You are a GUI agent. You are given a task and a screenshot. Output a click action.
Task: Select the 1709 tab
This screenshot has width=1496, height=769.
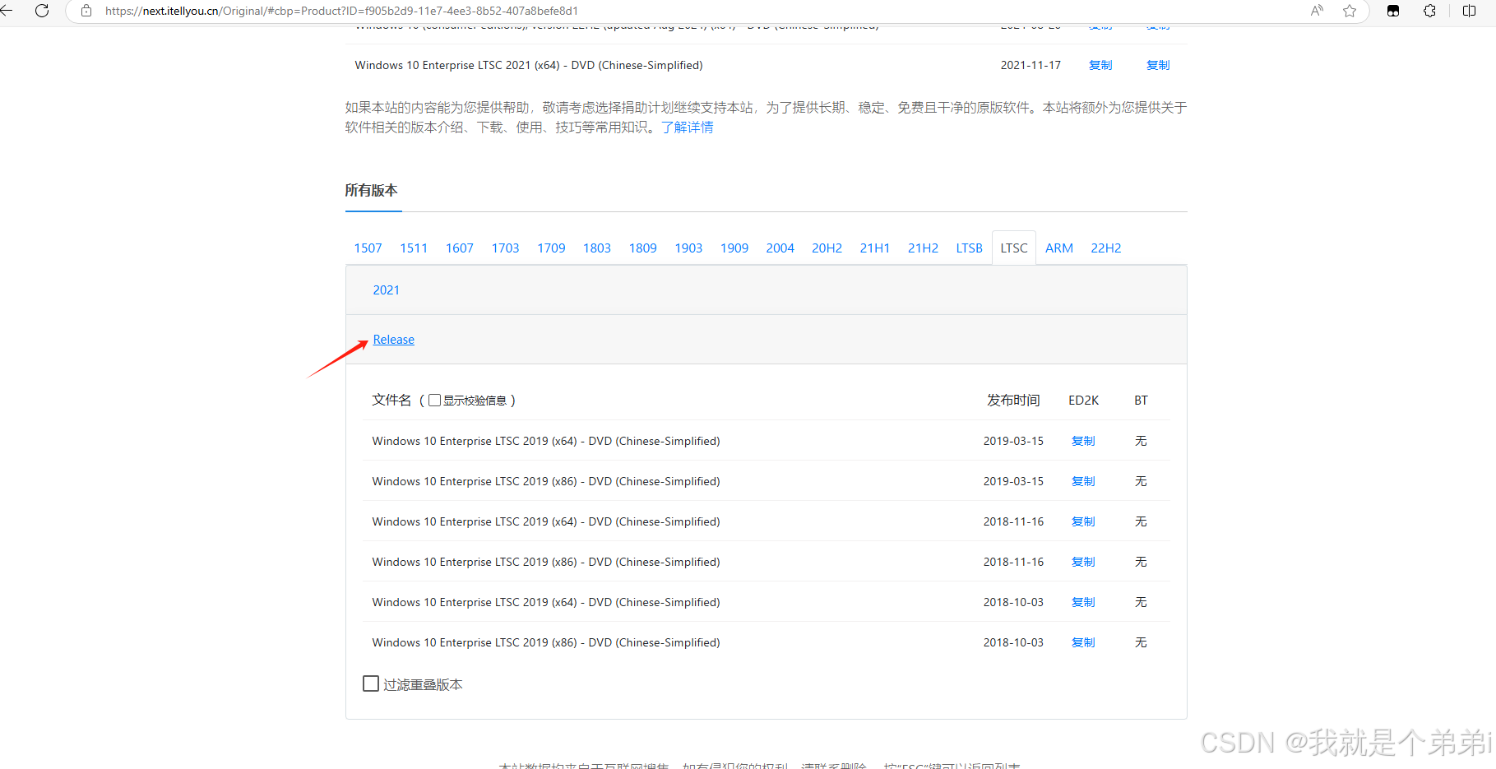click(x=552, y=248)
